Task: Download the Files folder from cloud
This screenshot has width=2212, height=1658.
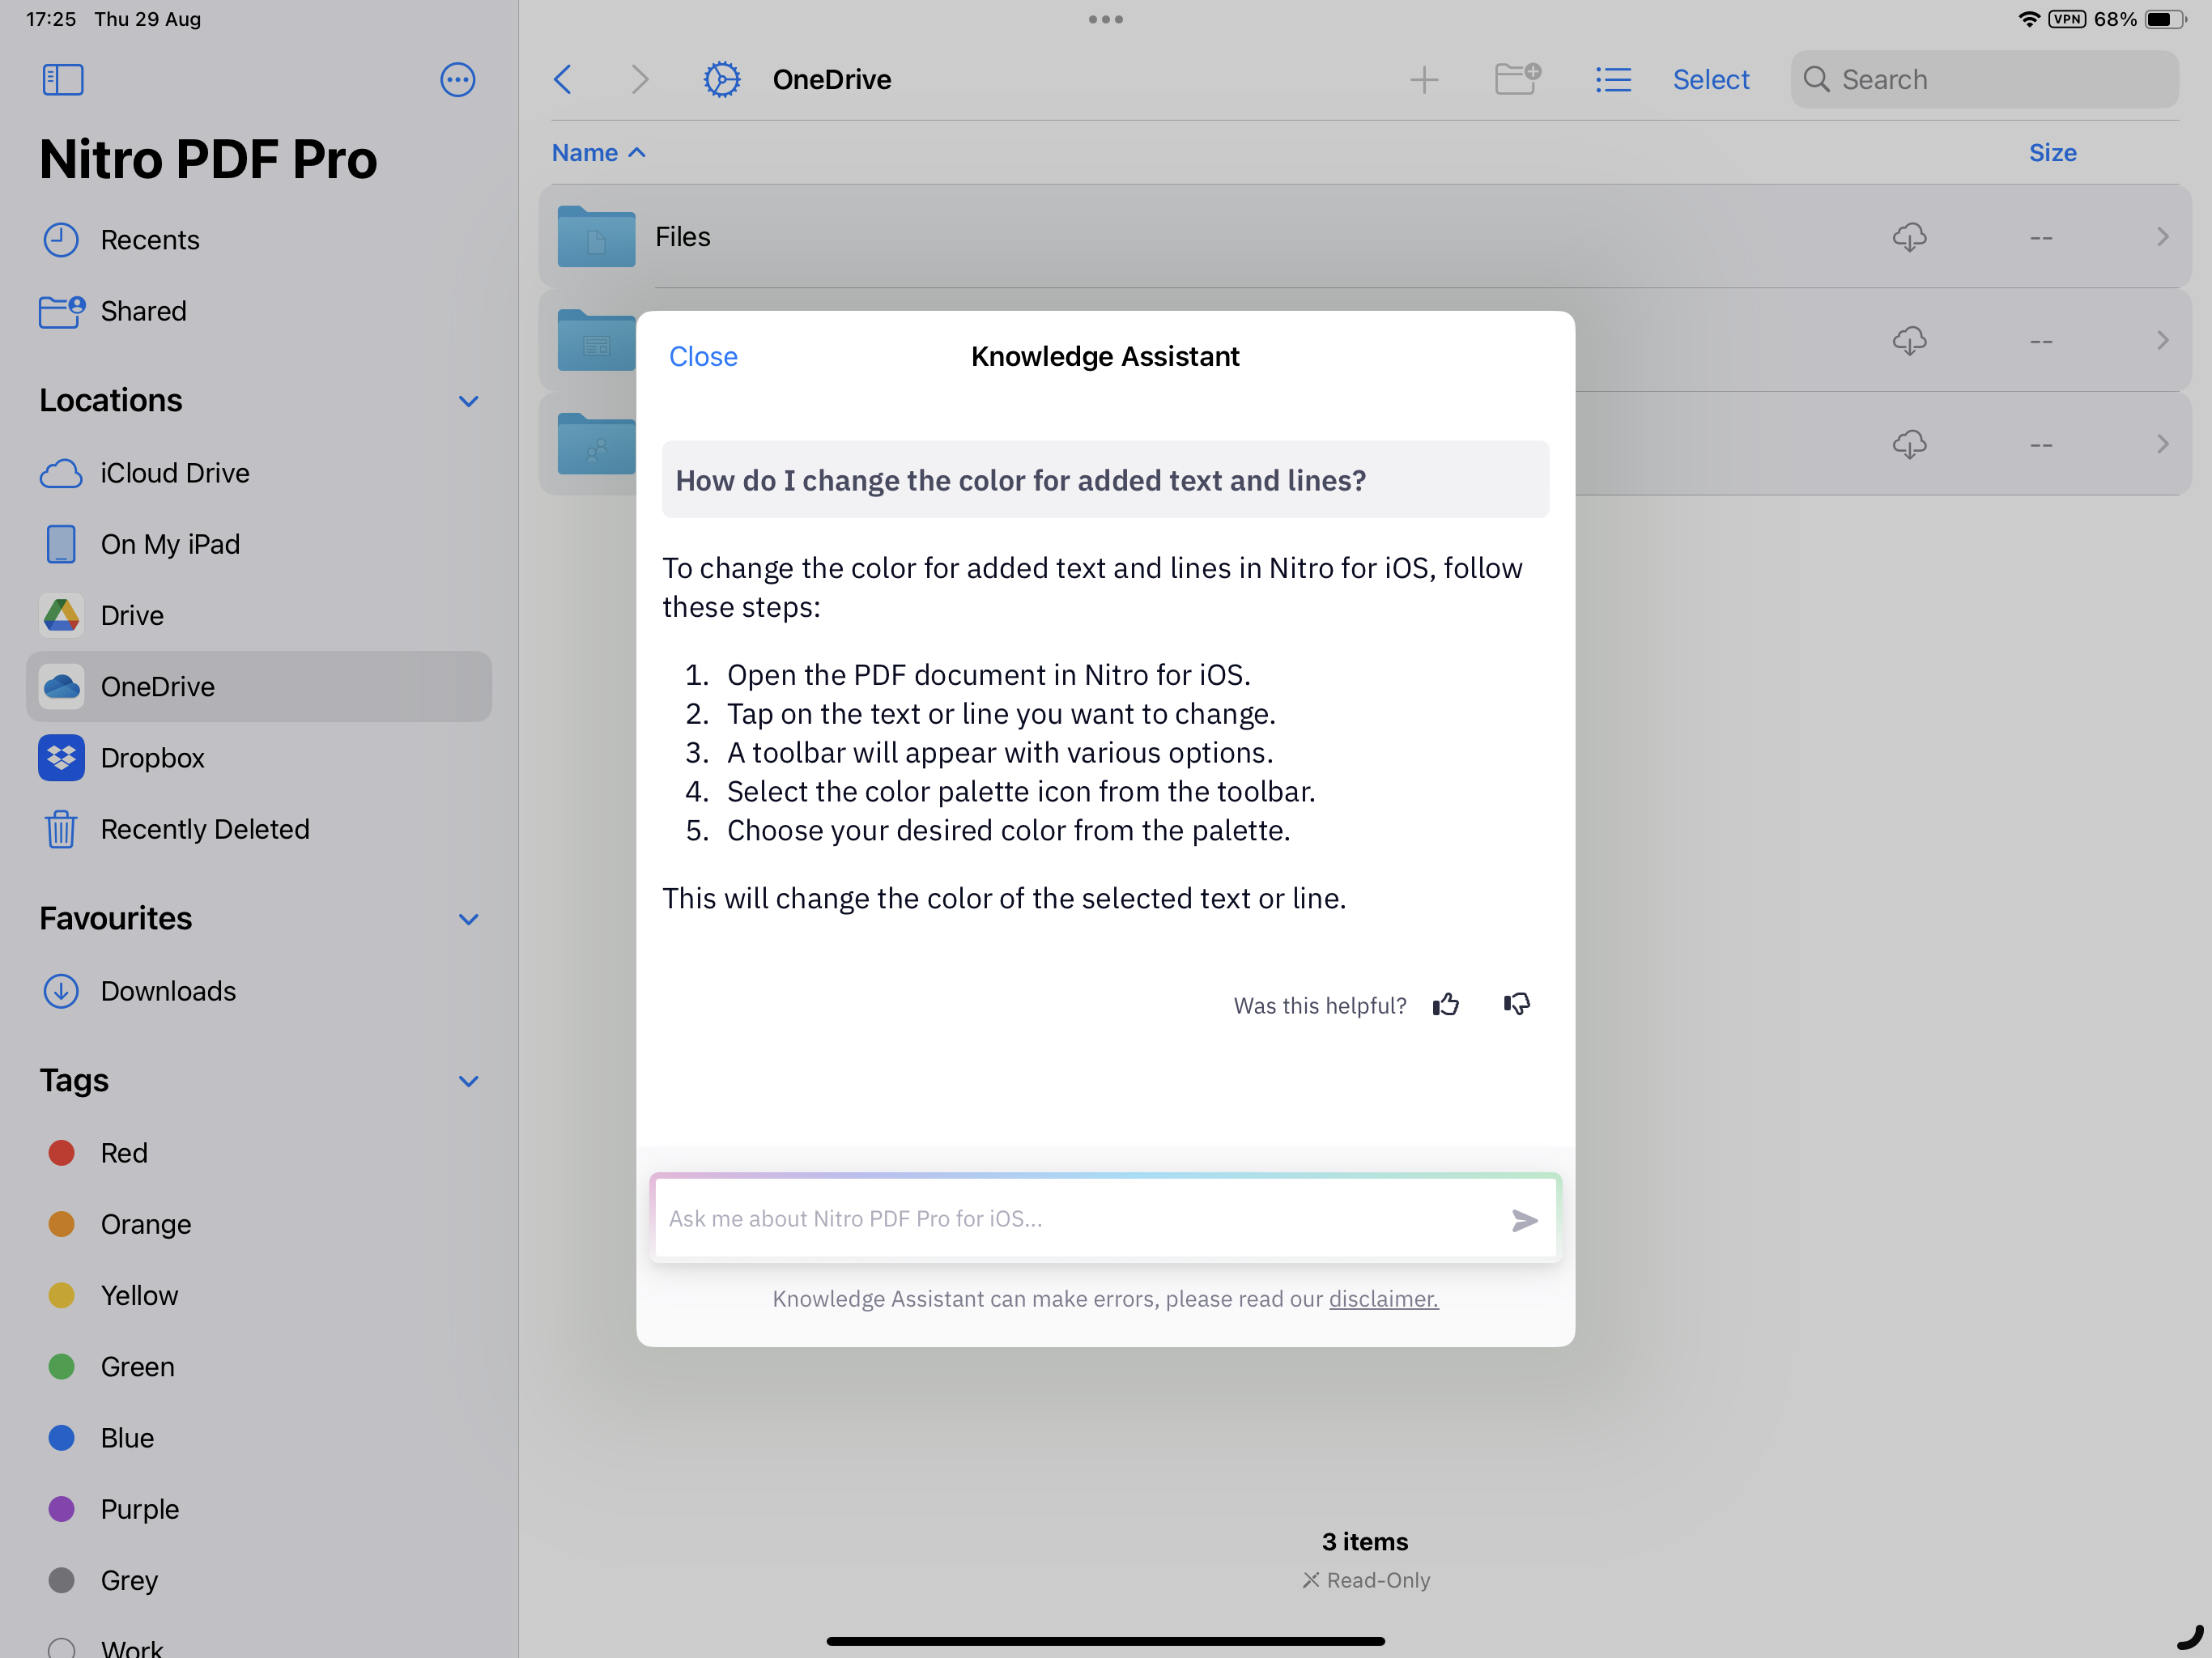Action: click(1908, 237)
